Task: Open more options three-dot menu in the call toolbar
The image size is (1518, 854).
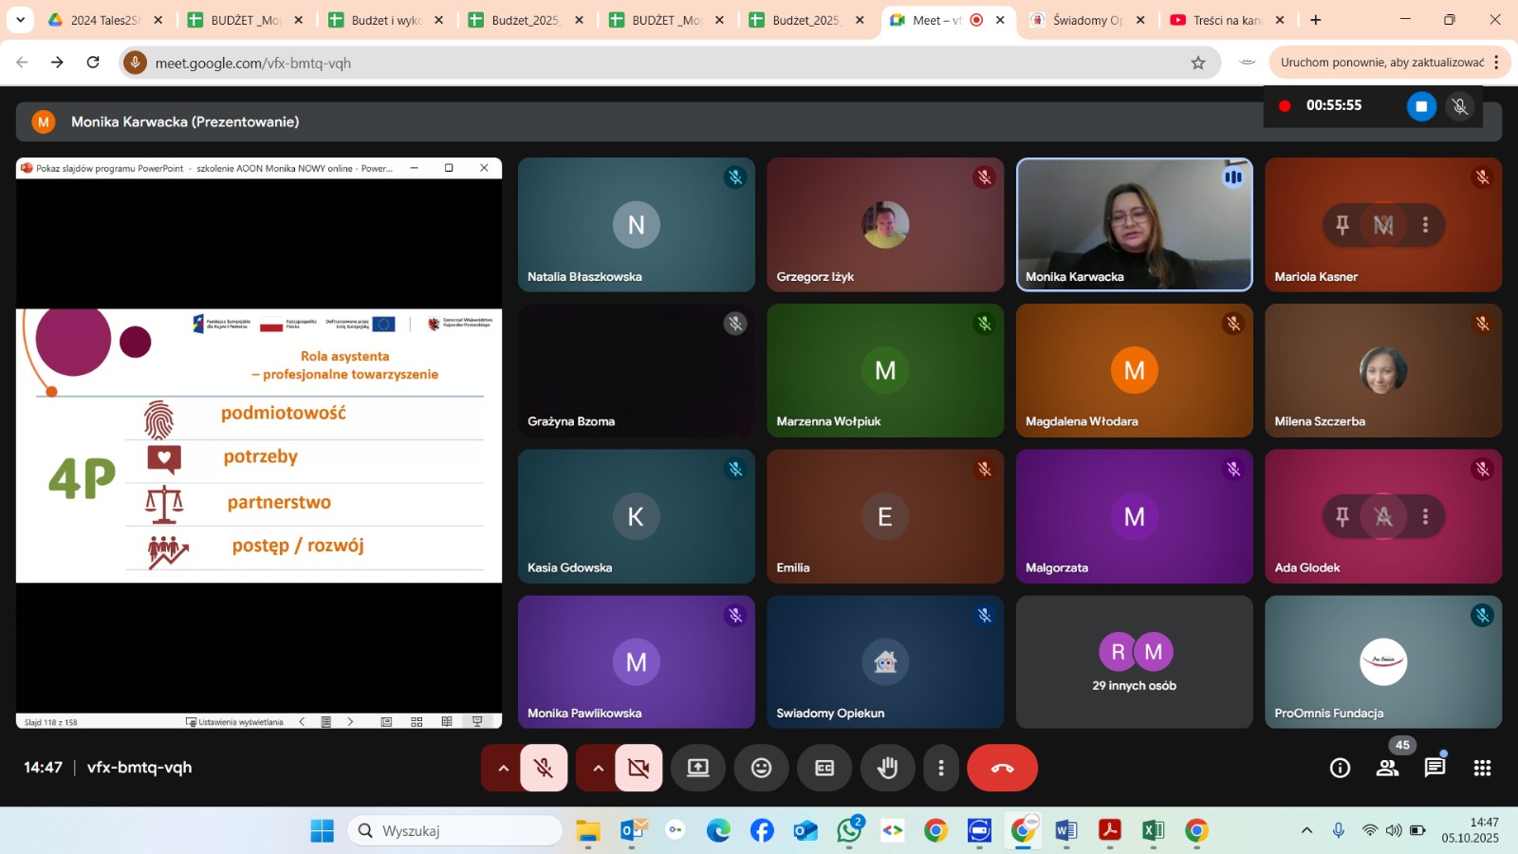Action: click(x=940, y=768)
